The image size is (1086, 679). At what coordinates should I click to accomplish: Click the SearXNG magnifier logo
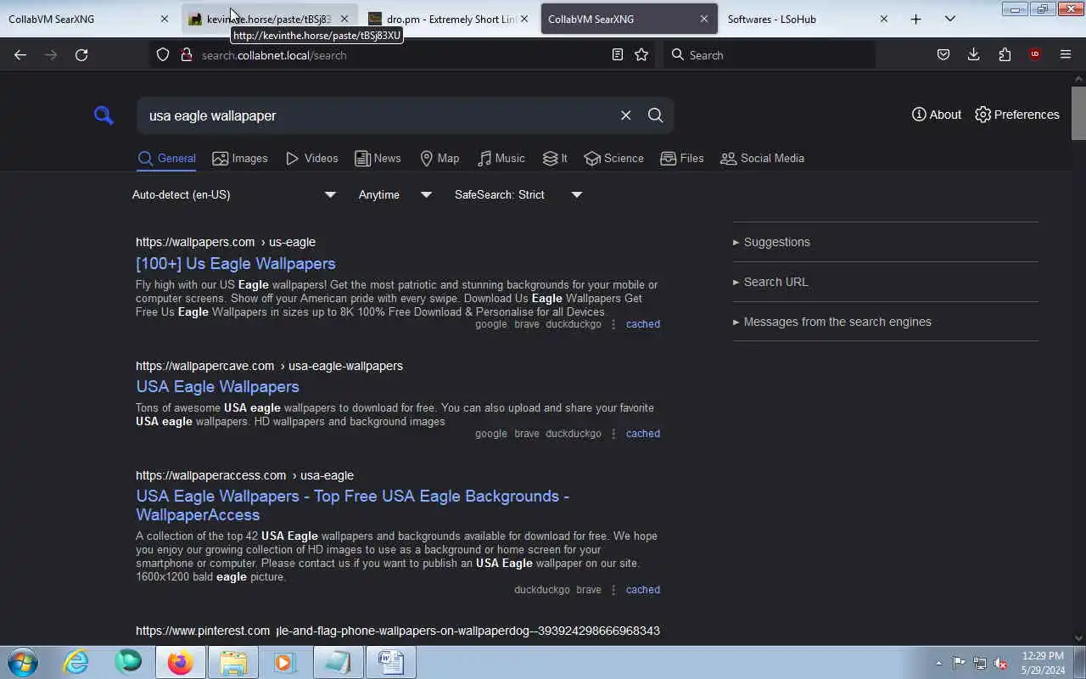coord(104,115)
